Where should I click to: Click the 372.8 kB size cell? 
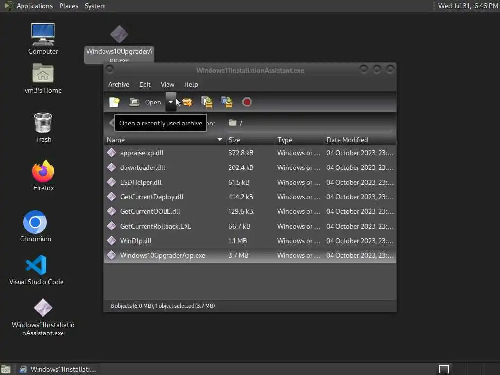point(241,153)
